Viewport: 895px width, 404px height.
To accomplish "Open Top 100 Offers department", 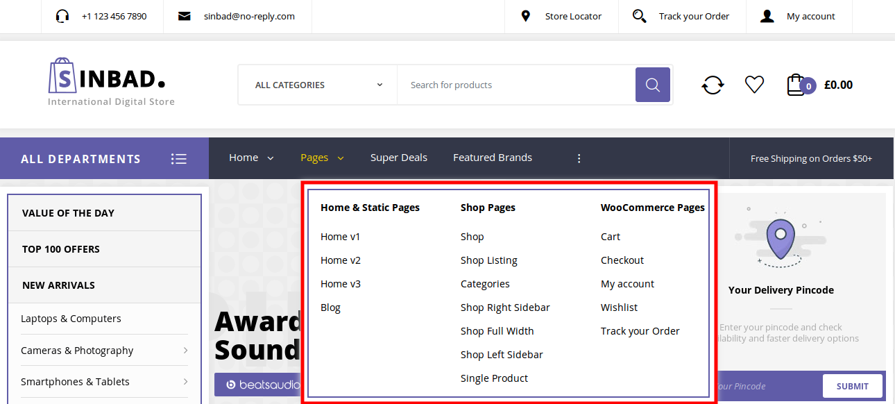I will [104, 249].
